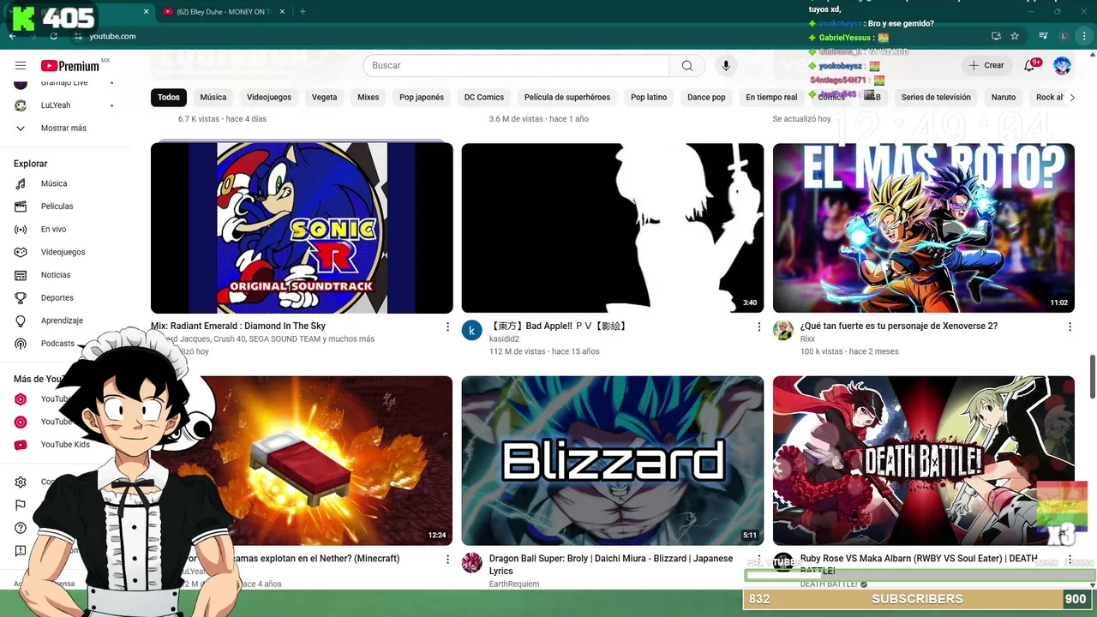Select the Música filter chip
The image size is (1097, 617).
tap(213, 97)
